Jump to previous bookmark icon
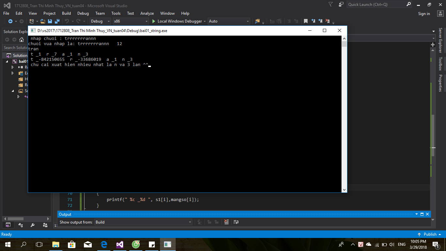 313,21
